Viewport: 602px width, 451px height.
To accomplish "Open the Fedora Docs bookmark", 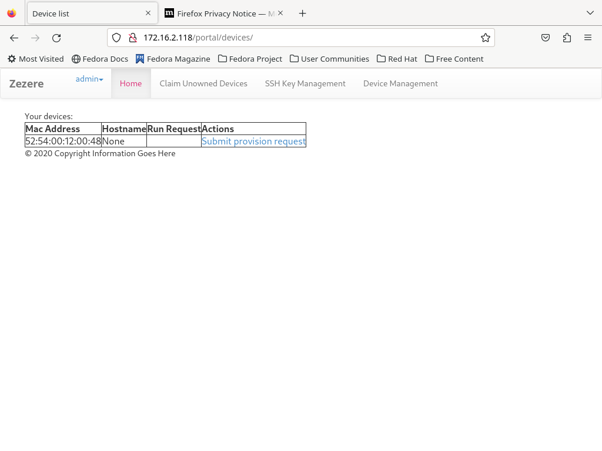I will (x=100, y=59).
